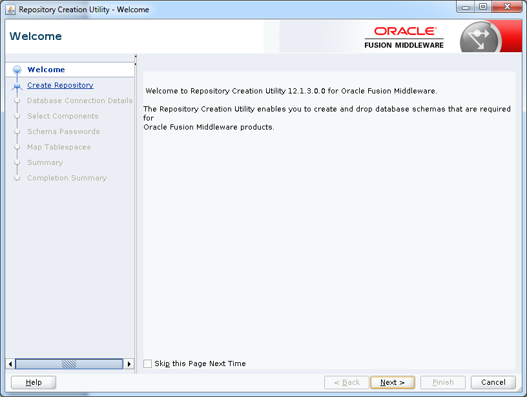Screen dimensions: 527x397
Task: Minimize the Repository Creation Utility window
Action: (x=466, y=7)
